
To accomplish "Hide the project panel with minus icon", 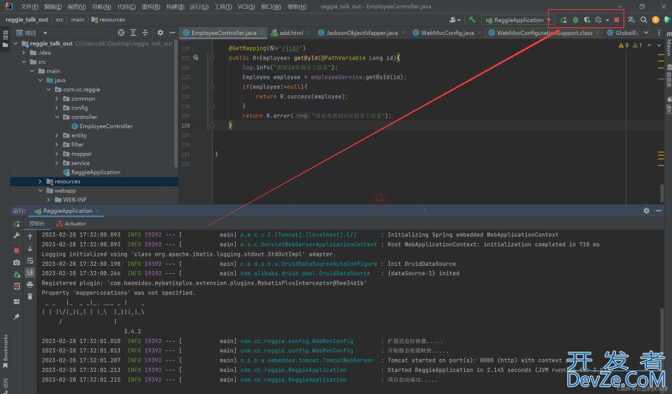I will tap(172, 32).
